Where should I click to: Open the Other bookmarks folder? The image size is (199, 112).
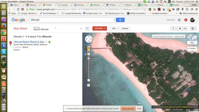tap(189, 13)
